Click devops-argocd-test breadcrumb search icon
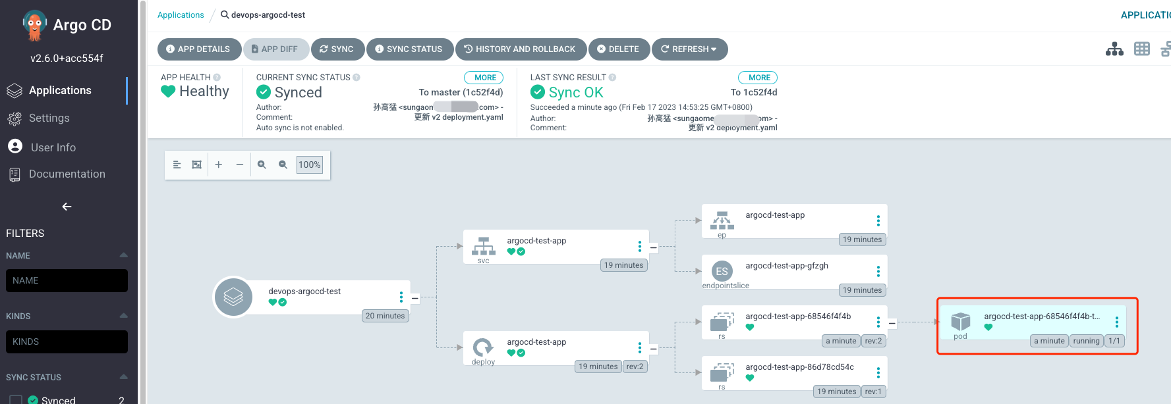The width and height of the screenshot is (1171, 404). pos(225,15)
